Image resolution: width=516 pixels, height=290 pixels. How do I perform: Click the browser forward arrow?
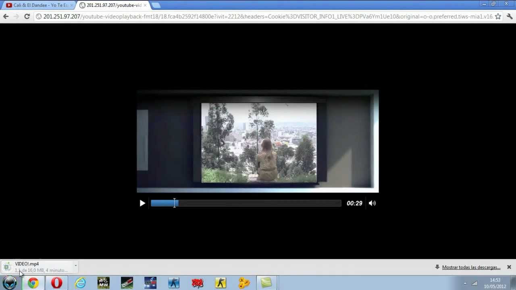click(16, 17)
